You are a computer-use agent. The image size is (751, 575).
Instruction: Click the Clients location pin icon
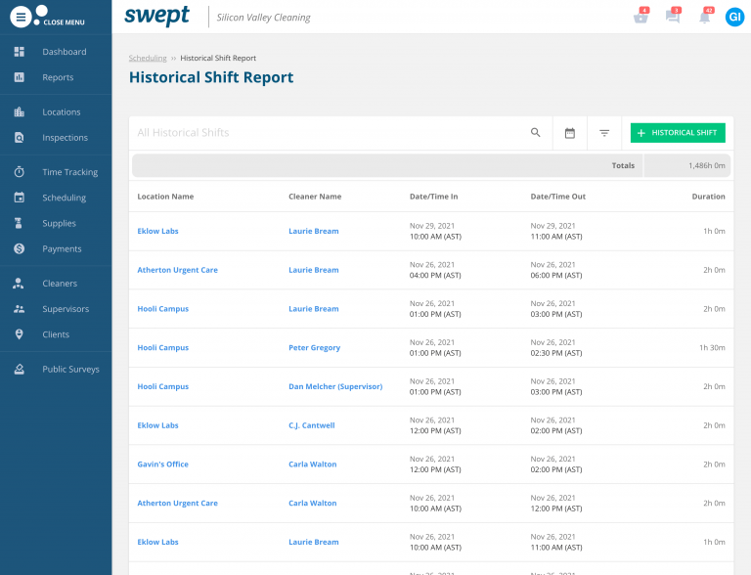click(x=20, y=334)
